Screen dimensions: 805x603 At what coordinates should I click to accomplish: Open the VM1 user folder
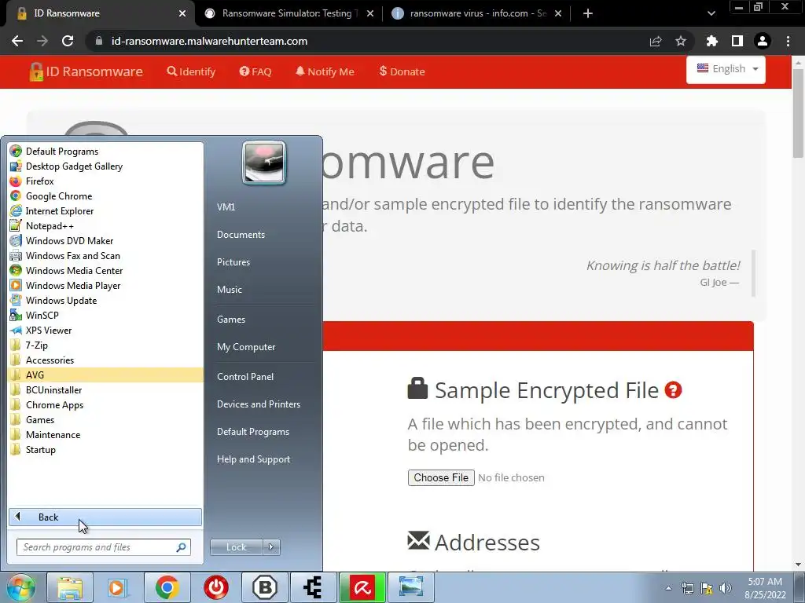tap(226, 206)
